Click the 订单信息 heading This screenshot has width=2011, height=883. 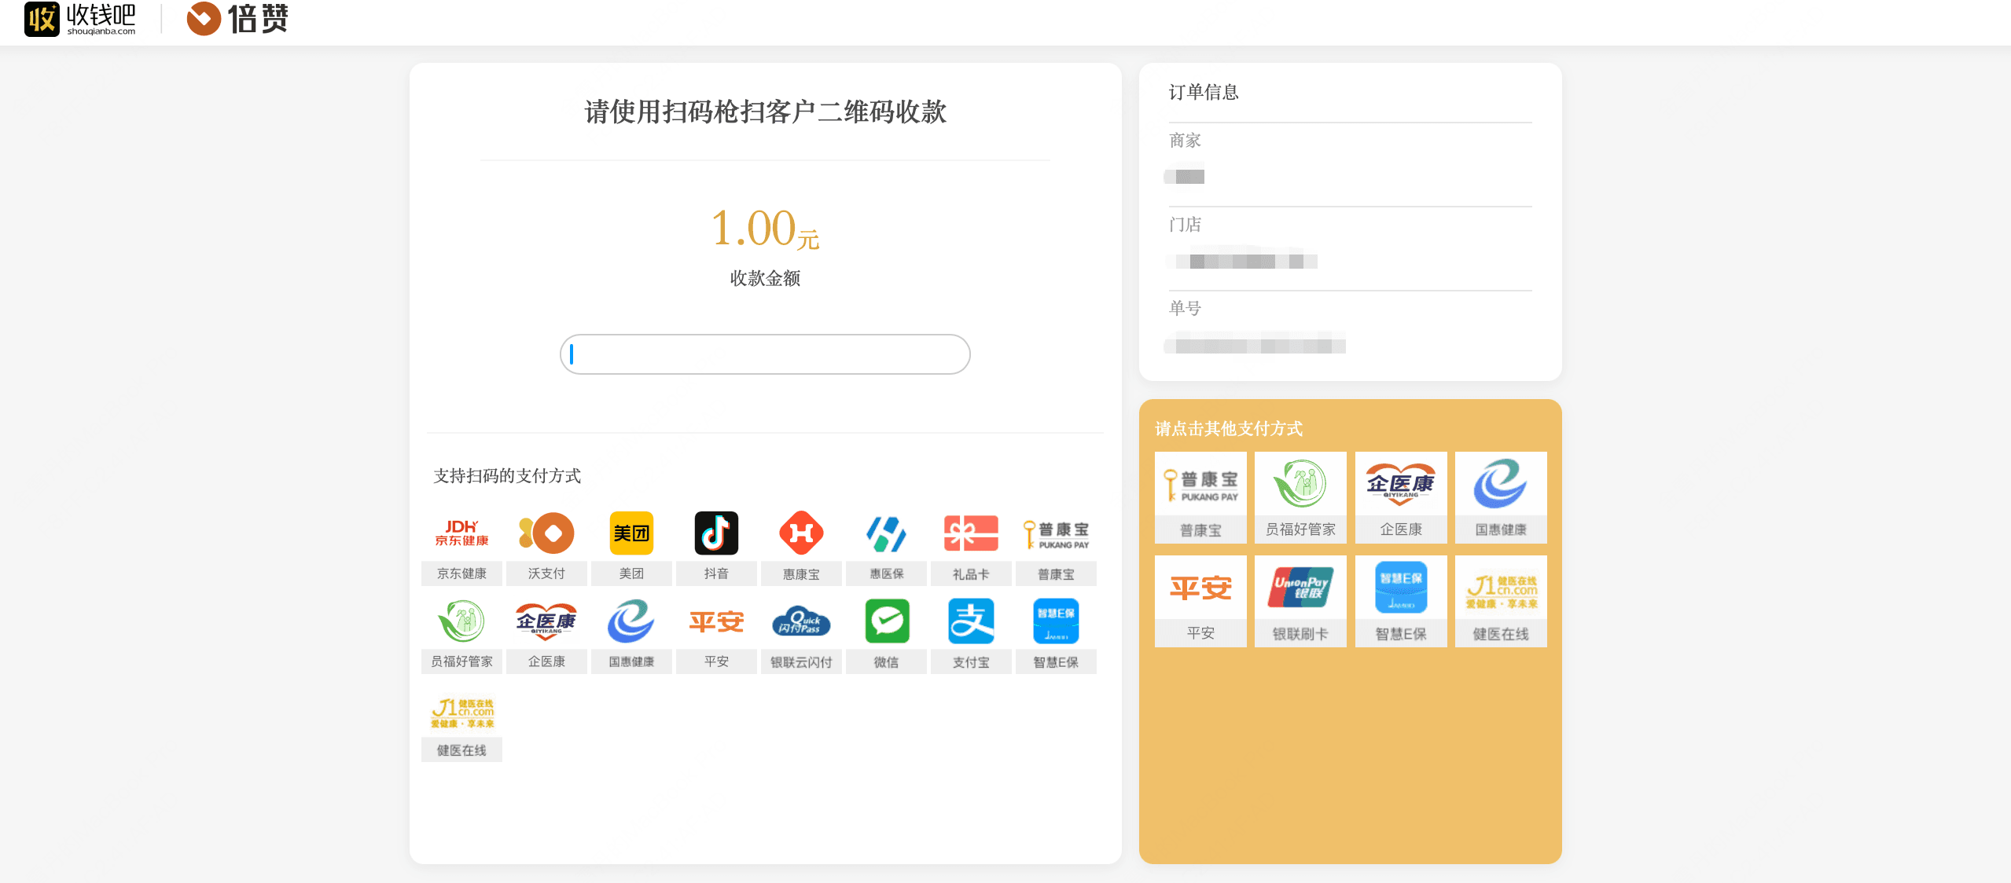[x=1204, y=93]
